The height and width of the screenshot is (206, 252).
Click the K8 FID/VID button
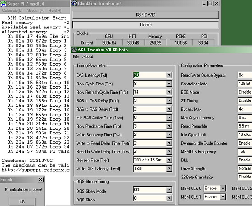click(145, 15)
